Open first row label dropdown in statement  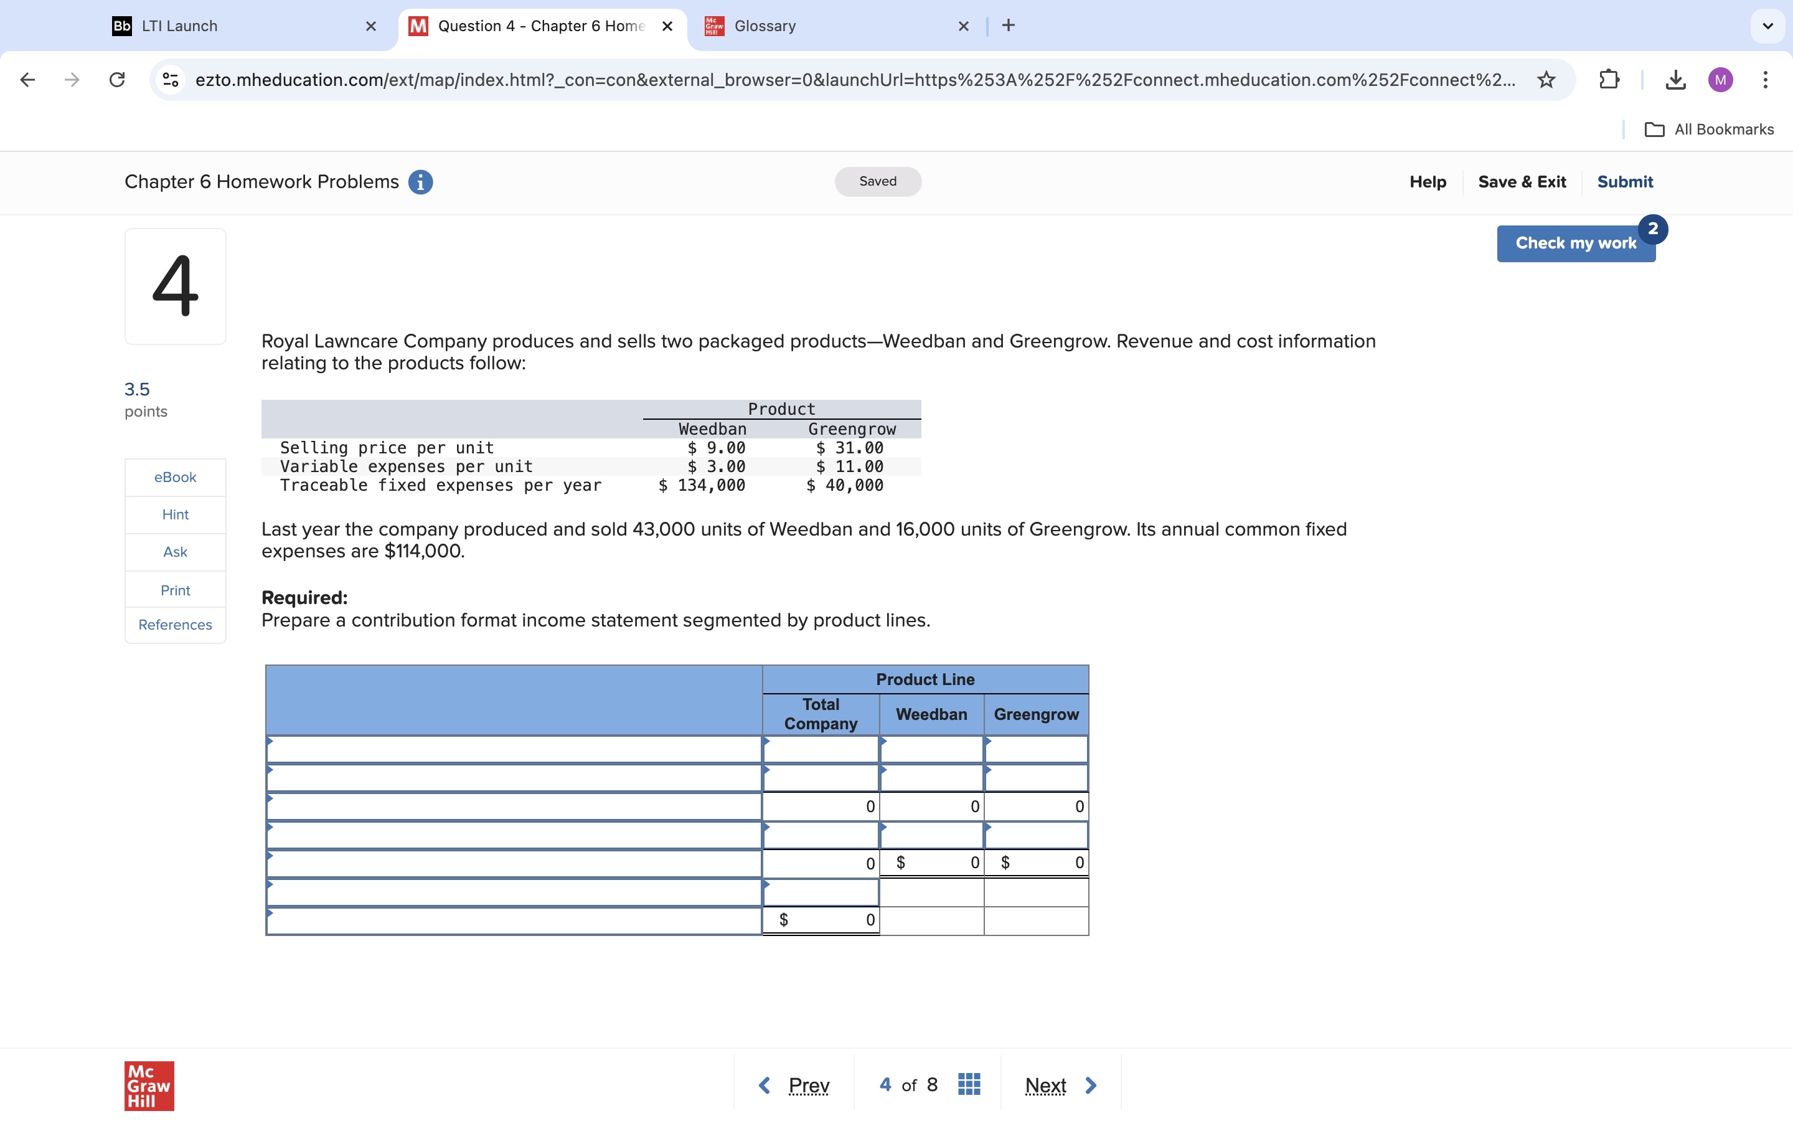pyautogui.click(x=514, y=750)
